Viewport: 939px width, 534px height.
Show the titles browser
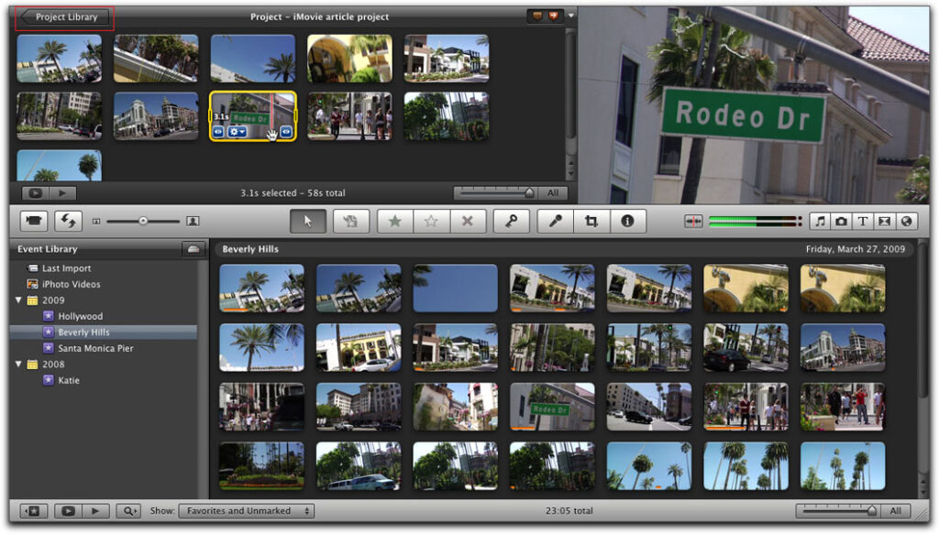(x=863, y=221)
